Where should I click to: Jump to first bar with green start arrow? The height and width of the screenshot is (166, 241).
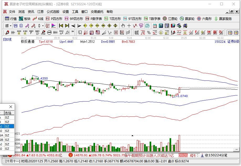click(x=61, y=26)
